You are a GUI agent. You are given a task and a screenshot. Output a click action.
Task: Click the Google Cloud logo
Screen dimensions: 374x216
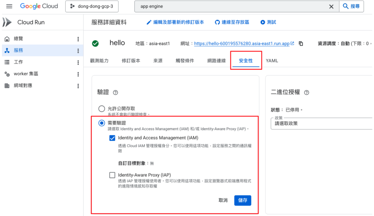(39, 6)
